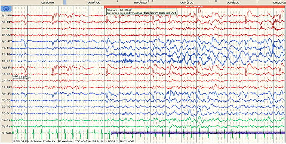Select the Cz-Pz channel label
The image size is (286, 144).
(6, 126)
